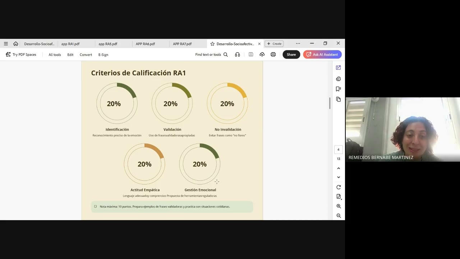
Task: Click the Identificación 20% ring chart
Action: [117, 103]
